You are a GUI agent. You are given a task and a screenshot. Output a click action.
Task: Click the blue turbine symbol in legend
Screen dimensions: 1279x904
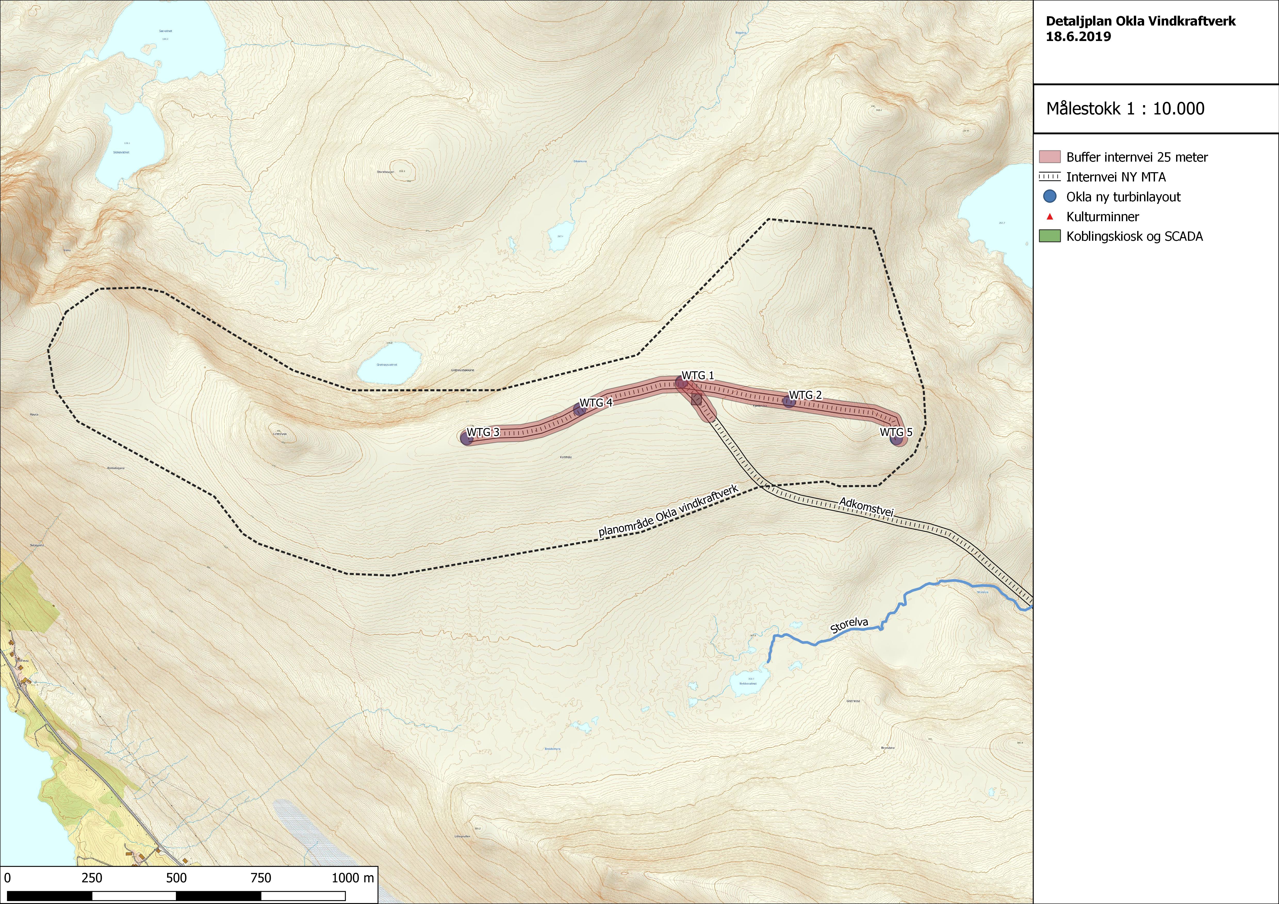click(x=1050, y=197)
